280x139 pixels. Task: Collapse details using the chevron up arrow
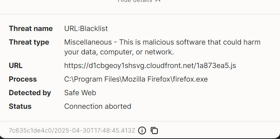pos(158,1)
